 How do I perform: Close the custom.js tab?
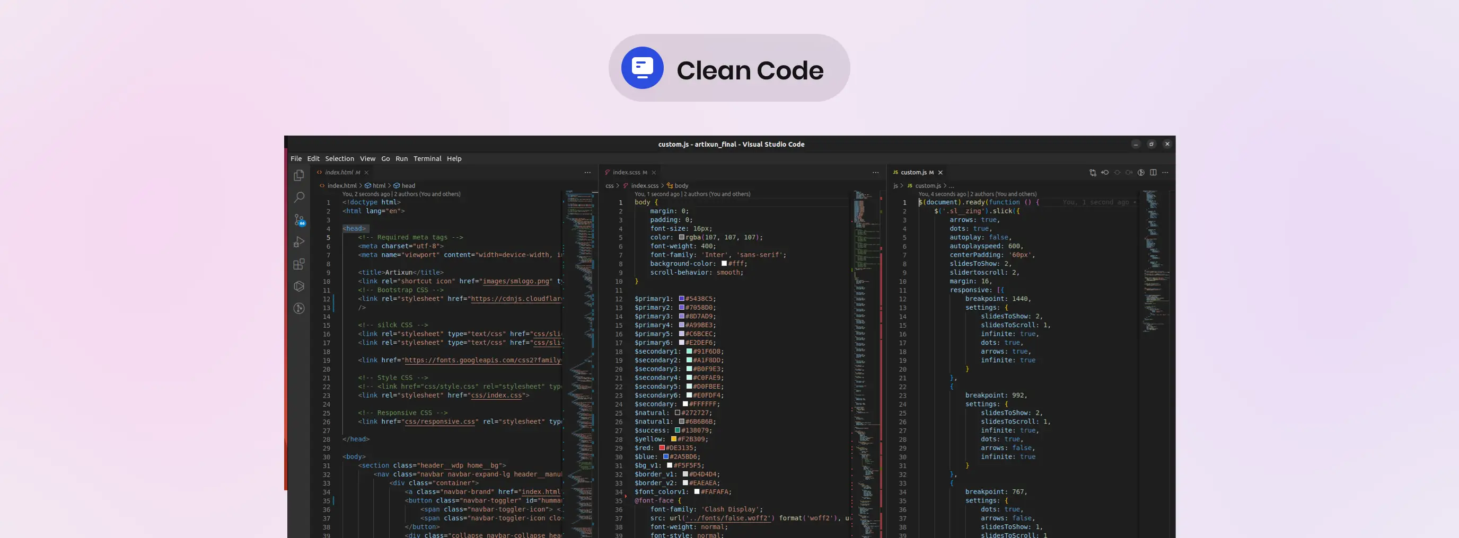(940, 173)
